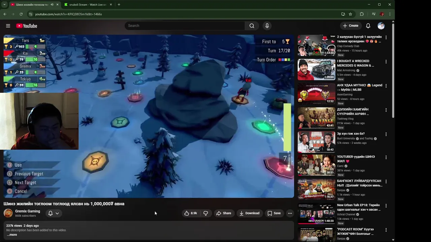Go to the YouTube home logo
This screenshot has height=242, width=431.
pos(27,26)
